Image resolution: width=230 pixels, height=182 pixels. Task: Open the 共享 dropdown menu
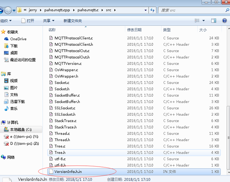tap(49, 21)
